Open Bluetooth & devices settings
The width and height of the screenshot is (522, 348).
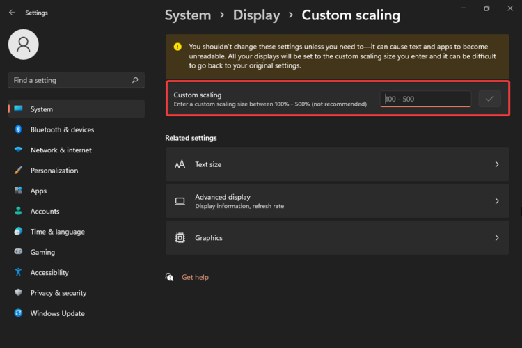tap(77, 129)
